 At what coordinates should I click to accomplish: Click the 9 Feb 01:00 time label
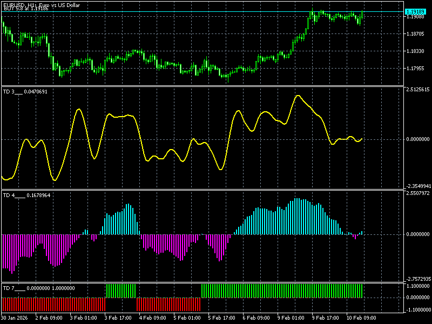[291, 318]
